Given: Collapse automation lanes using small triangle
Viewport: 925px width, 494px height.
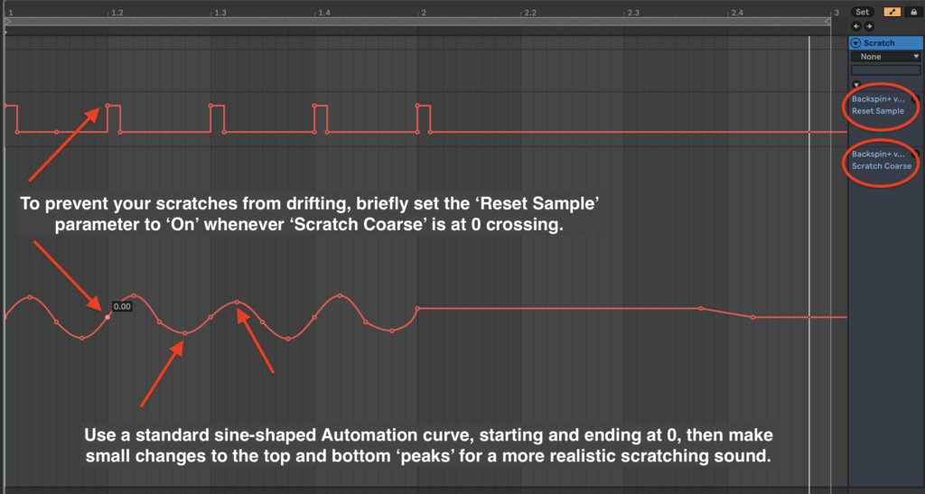Looking at the screenshot, I should coord(856,84).
